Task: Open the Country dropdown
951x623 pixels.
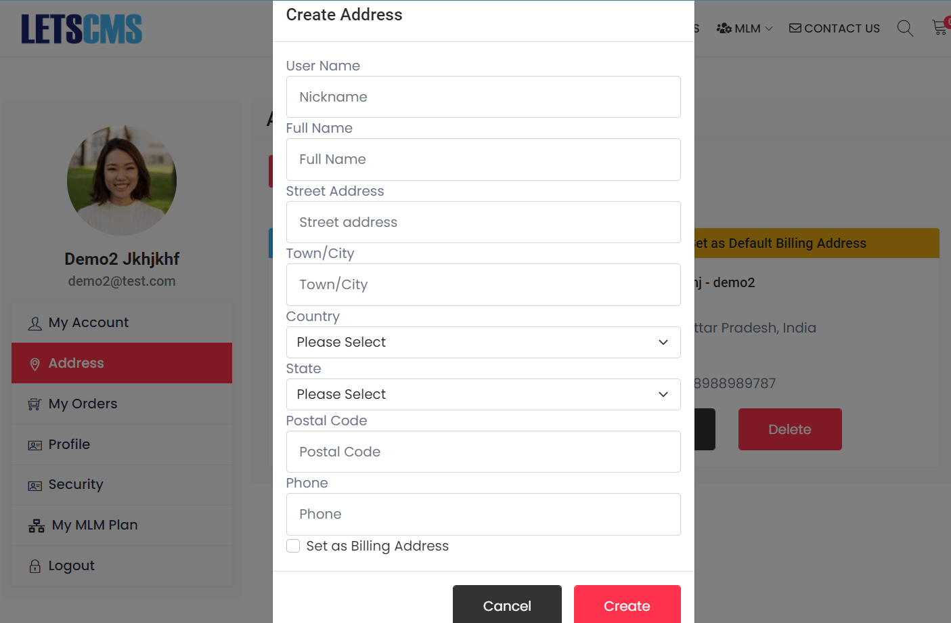Action: pyautogui.click(x=483, y=342)
